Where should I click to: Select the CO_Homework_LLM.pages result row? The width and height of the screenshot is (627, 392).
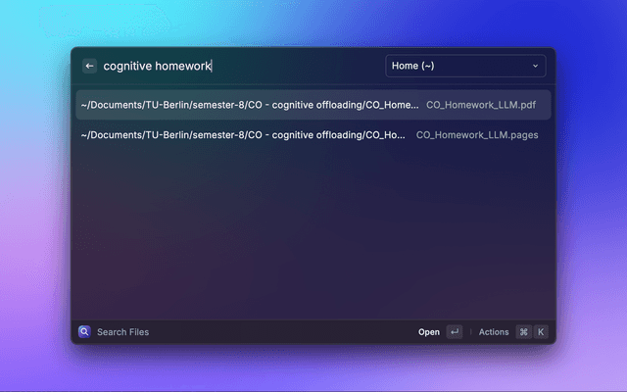(313, 135)
